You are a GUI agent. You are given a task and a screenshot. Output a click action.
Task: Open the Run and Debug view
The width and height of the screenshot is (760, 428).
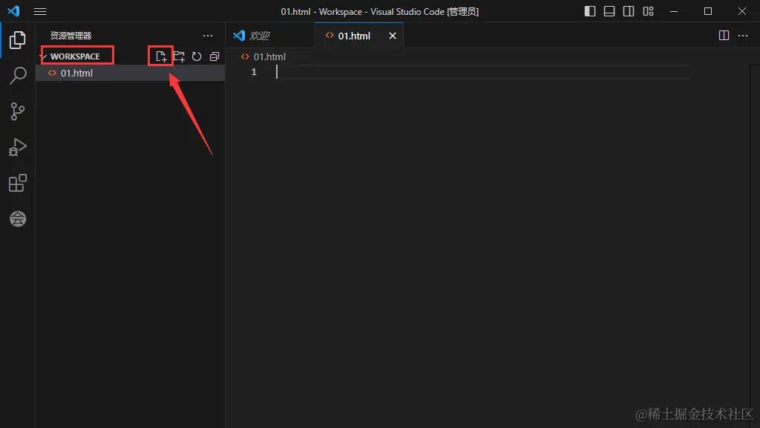pyautogui.click(x=18, y=147)
